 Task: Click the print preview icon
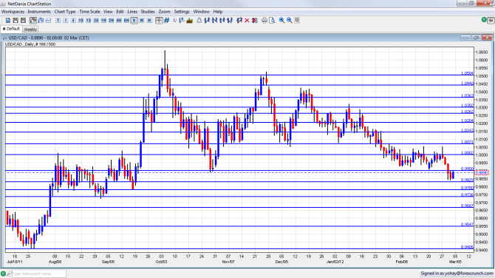[272, 21]
